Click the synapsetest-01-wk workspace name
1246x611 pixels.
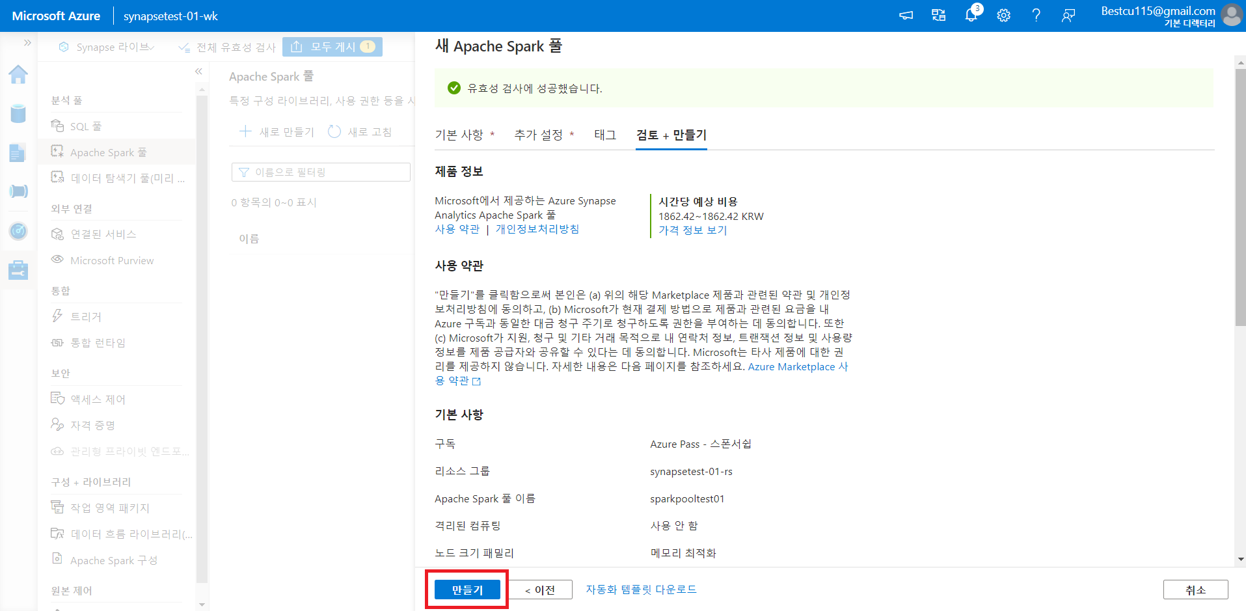click(170, 16)
